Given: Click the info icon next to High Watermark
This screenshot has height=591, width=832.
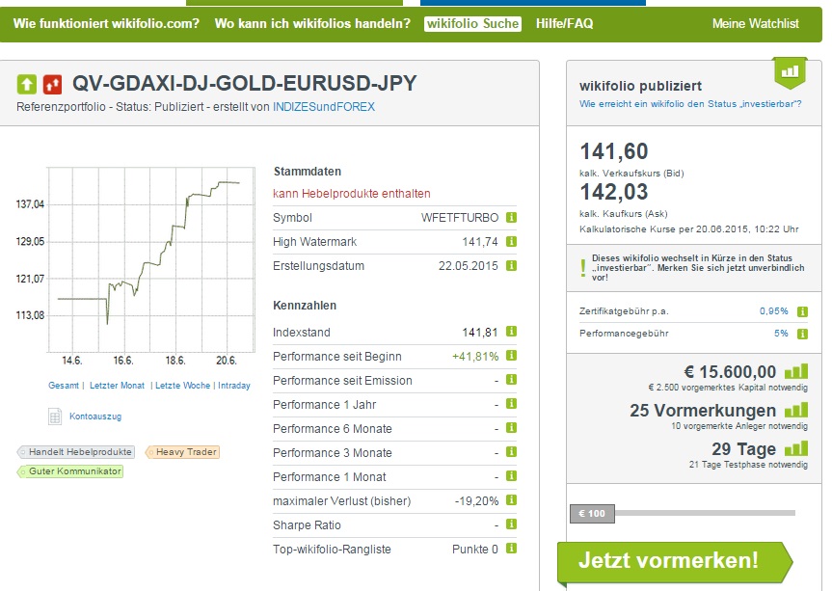Looking at the screenshot, I should tap(509, 242).
